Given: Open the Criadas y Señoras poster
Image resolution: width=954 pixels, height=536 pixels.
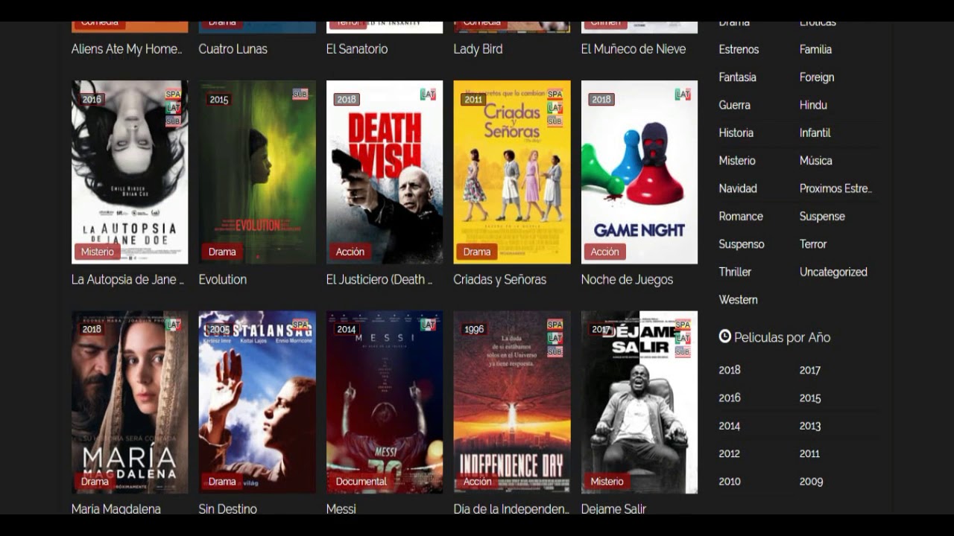Looking at the screenshot, I should [x=512, y=172].
